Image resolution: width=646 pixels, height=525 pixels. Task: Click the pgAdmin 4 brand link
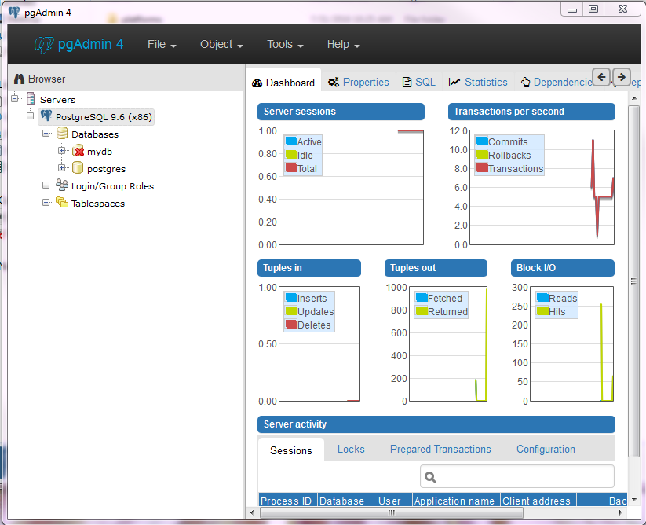pos(79,45)
